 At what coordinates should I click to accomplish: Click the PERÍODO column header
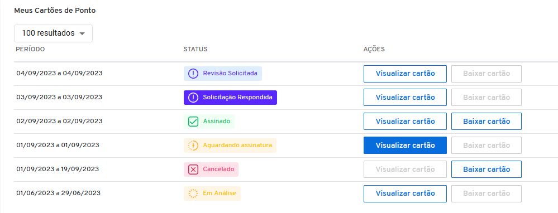pyautogui.click(x=30, y=49)
